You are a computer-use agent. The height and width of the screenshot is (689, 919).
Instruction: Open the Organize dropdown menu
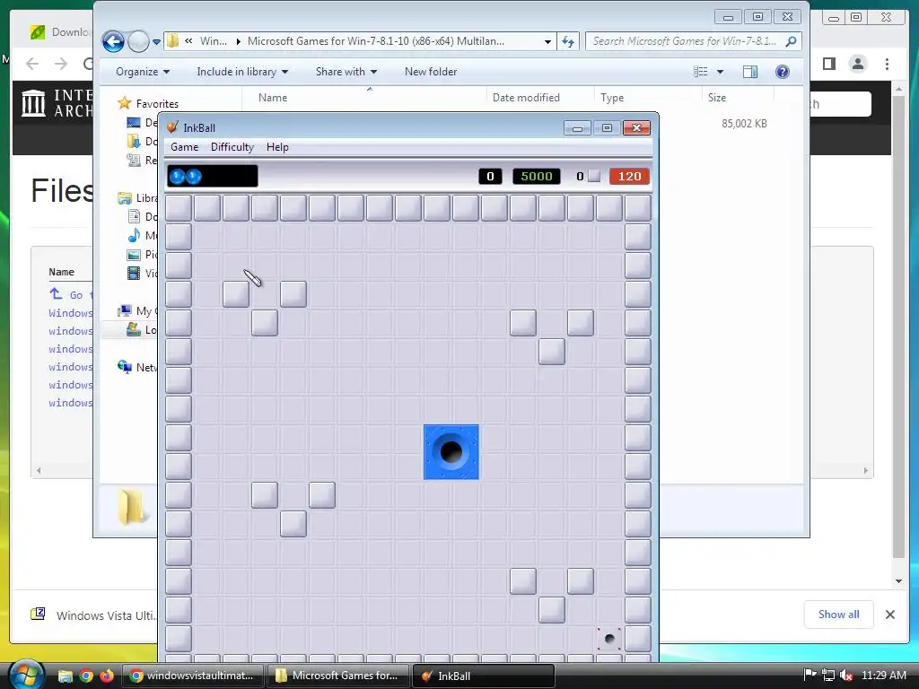(x=143, y=72)
